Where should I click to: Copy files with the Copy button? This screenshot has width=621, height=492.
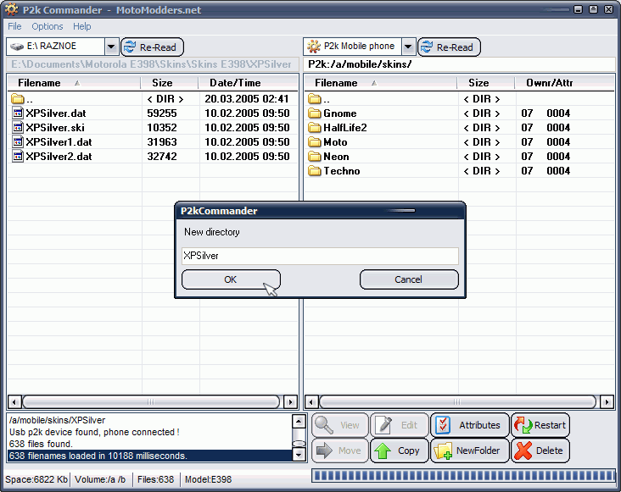click(x=400, y=451)
